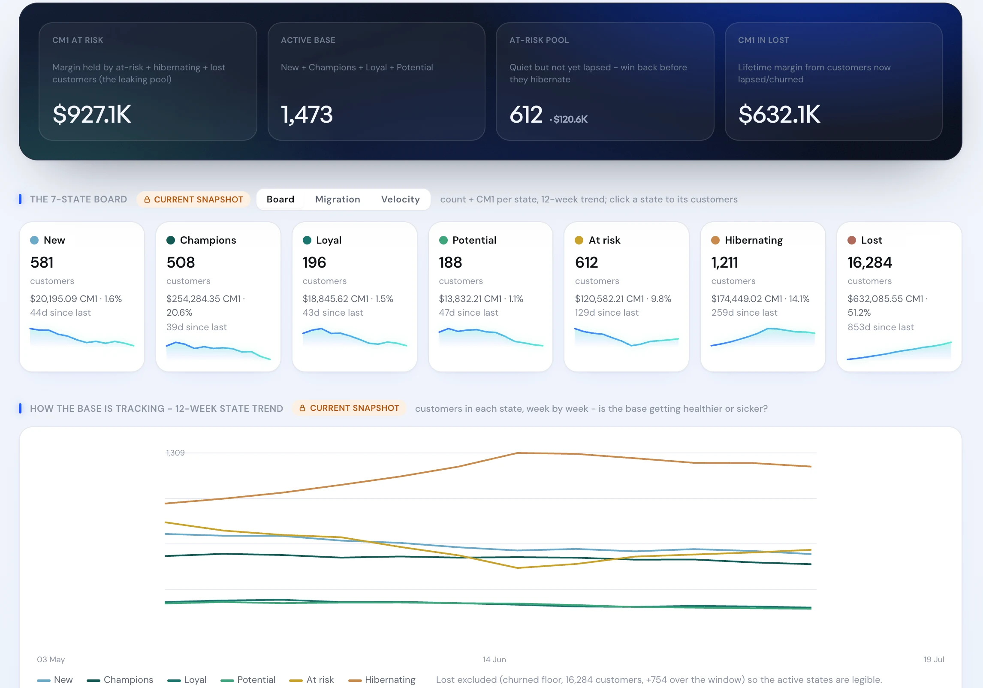Click the Lost excluded footnote text
The height and width of the screenshot is (688, 983).
[659, 680]
